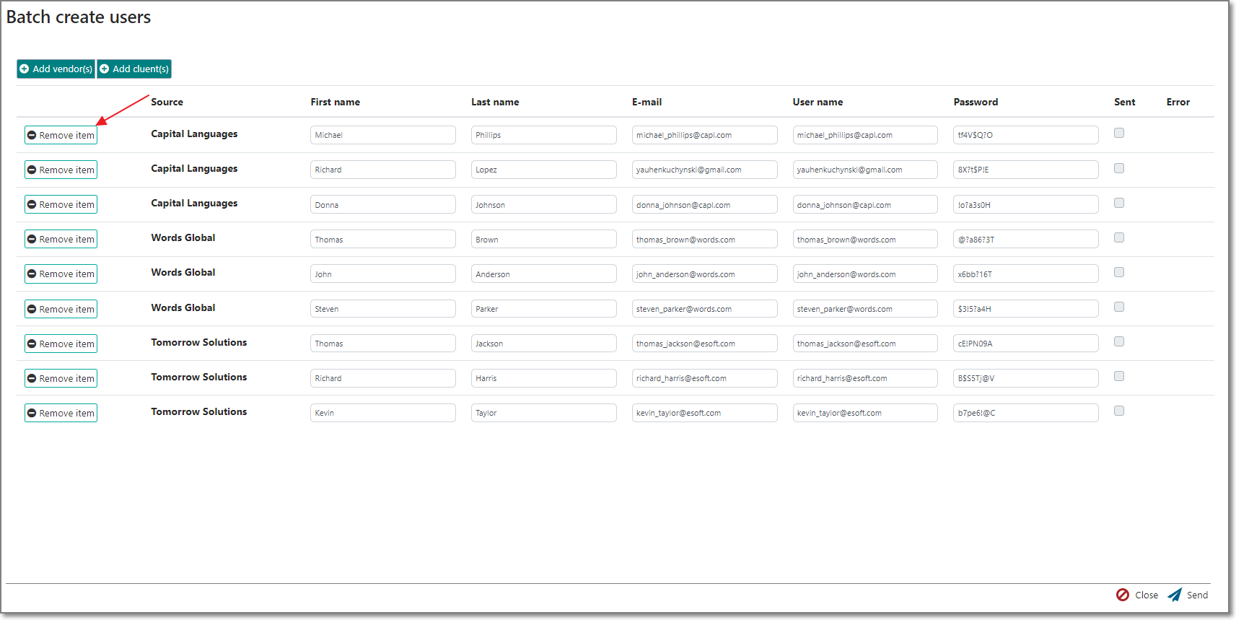Screen dimensions: 1236x620
Task: Edit user name field john_anderson@words.com
Action: tap(865, 274)
